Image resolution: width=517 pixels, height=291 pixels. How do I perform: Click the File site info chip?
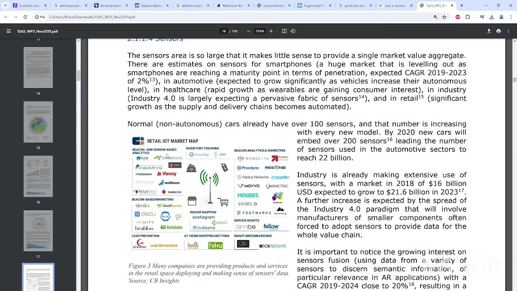(x=40, y=17)
